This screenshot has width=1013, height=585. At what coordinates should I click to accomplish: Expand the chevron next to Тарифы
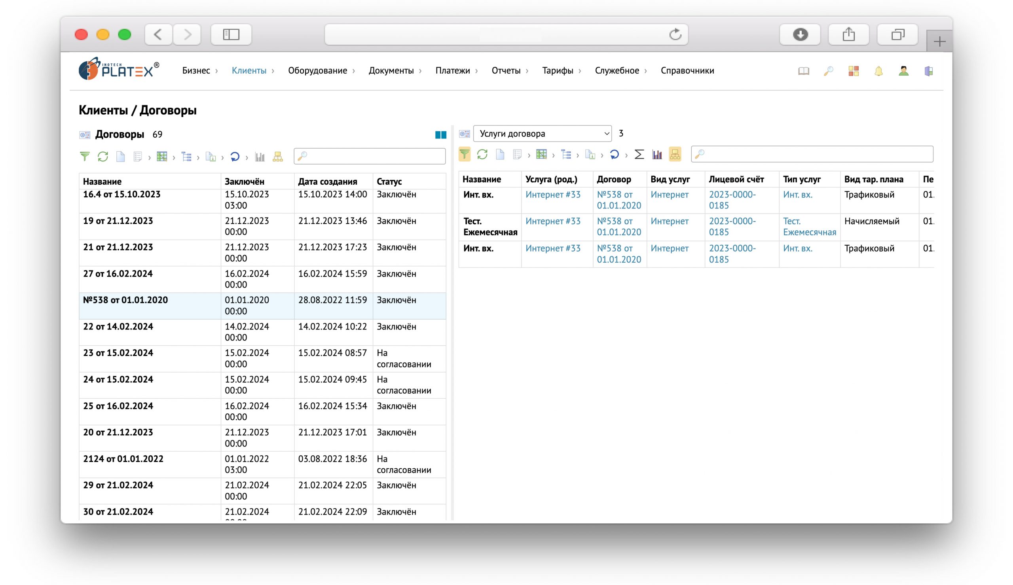580,71
